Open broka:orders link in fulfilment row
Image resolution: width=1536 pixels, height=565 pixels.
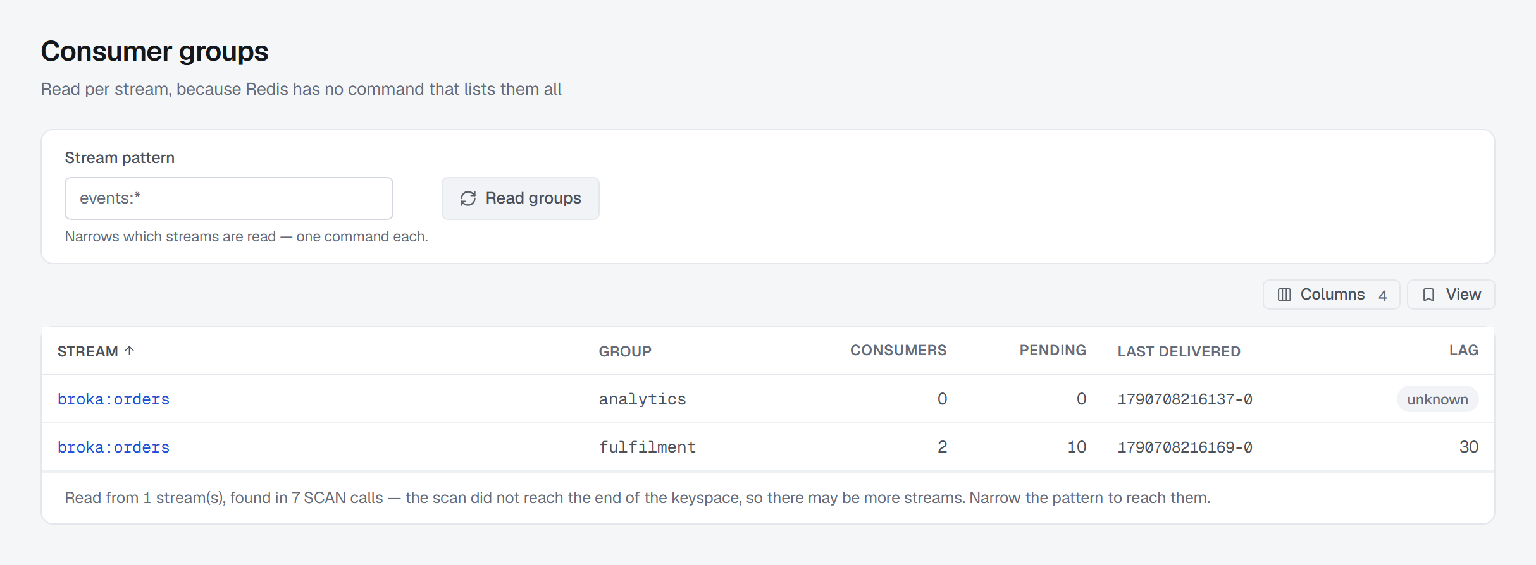(114, 447)
